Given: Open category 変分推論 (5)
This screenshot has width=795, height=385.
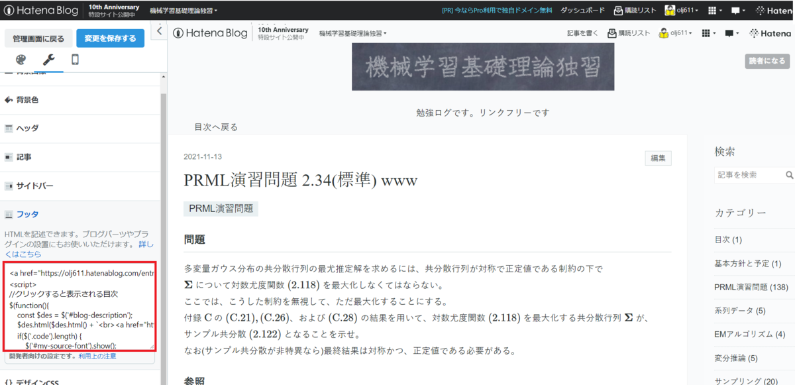Looking at the screenshot, I should click(x=735, y=358).
